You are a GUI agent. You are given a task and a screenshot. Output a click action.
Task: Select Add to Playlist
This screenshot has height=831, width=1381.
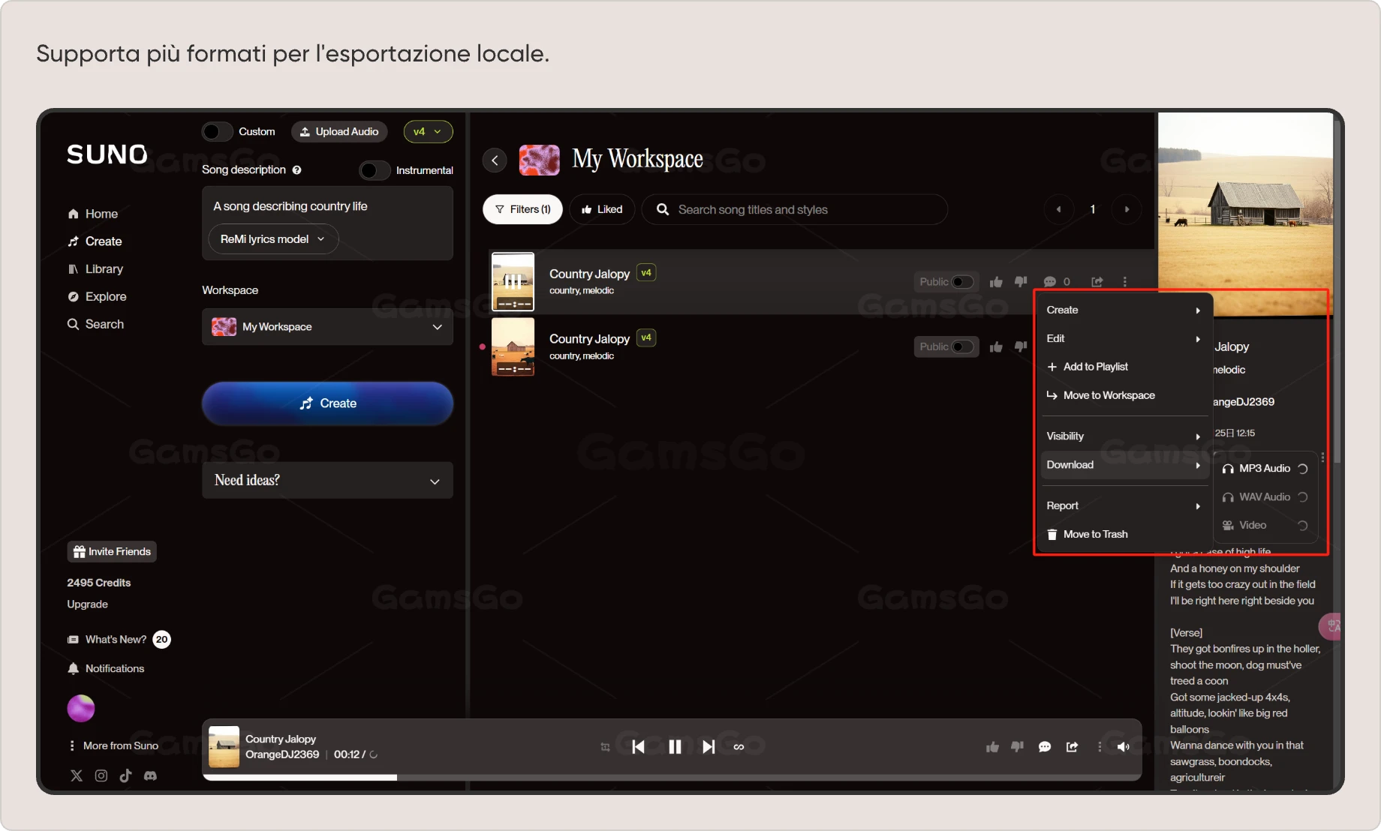[x=1124, y=367]
